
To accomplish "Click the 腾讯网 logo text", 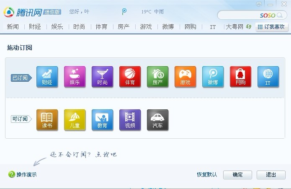I will 29,13.
